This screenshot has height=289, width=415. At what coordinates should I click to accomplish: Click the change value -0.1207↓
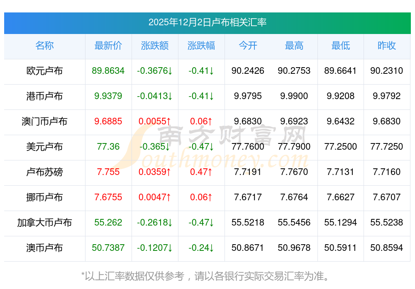pos(155,248)
